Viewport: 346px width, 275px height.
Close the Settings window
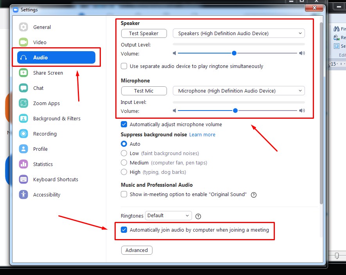314,8
